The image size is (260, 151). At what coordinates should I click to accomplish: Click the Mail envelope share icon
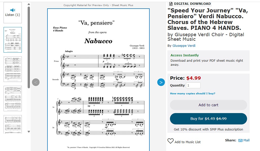click(240, 140)
